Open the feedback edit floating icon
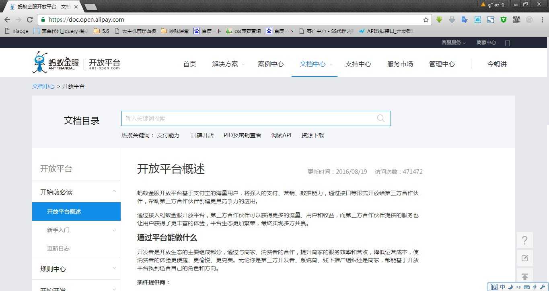This screenshot has width=549, height=291. tap(525, 258)
